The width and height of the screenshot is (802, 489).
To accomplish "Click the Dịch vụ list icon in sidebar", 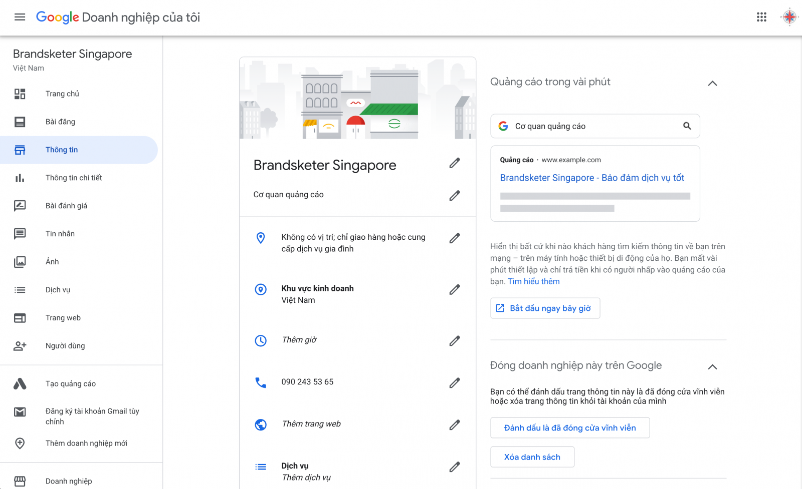I will pos(20,290).
